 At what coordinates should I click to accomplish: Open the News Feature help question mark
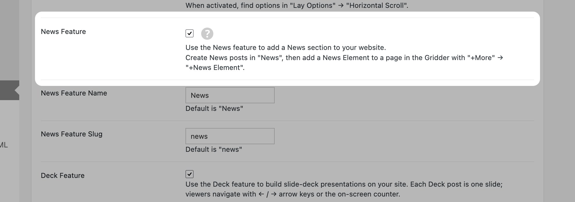tap(207, 34)
